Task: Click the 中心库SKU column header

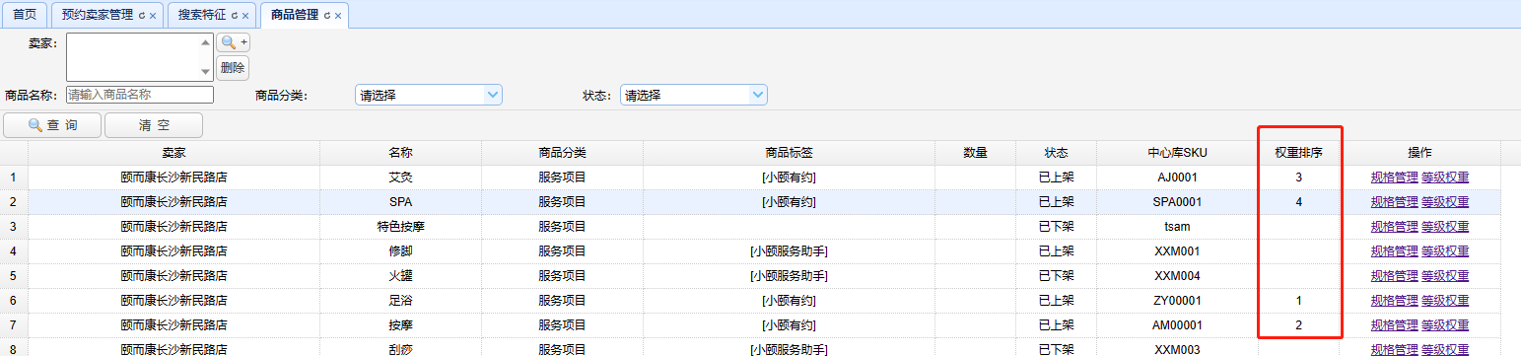Action: pyautogui.click(x=1177, y=153)
